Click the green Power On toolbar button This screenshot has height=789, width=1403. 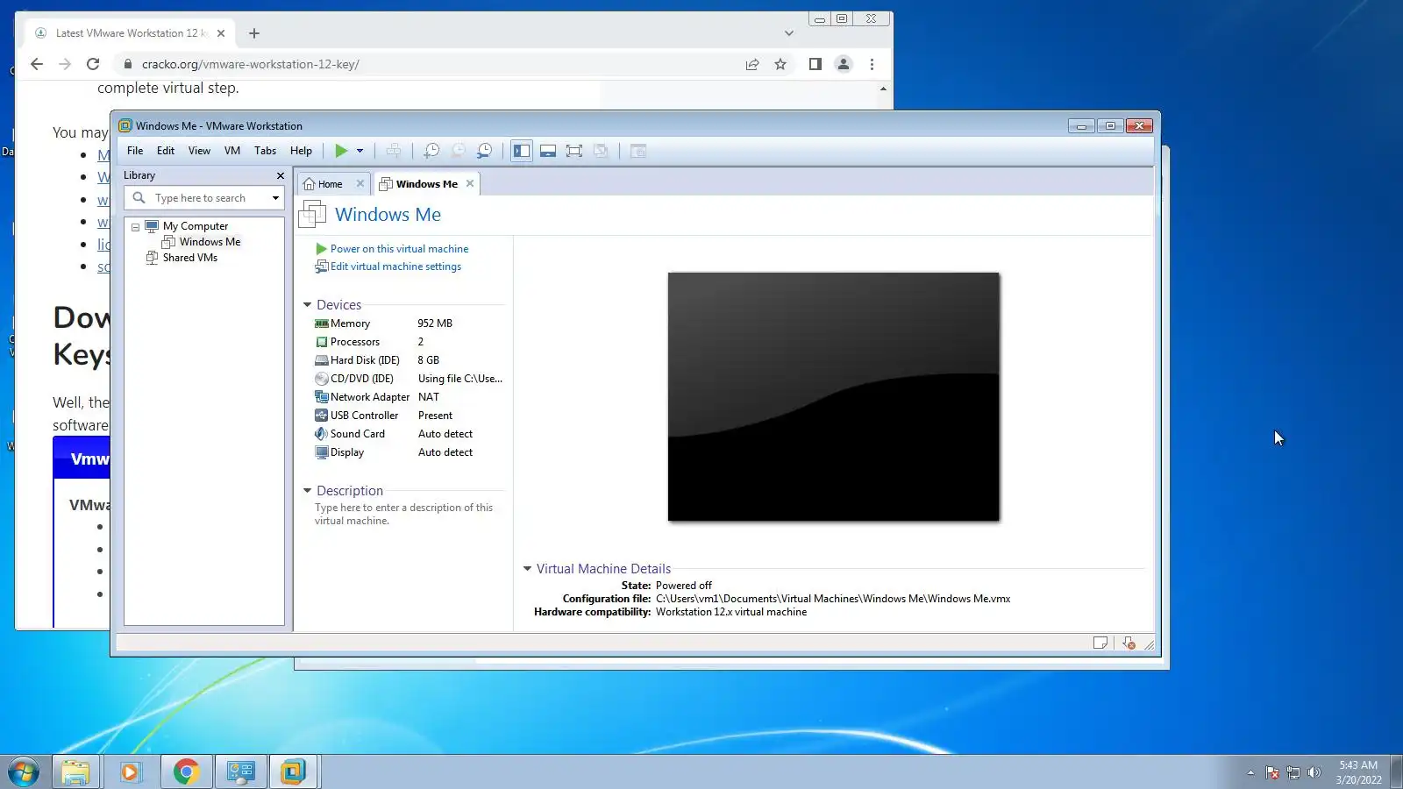[x=341, y=151]
